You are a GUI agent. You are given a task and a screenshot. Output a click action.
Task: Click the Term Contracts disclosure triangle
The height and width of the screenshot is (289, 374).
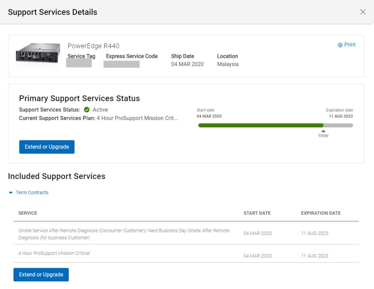pos(10,192)
